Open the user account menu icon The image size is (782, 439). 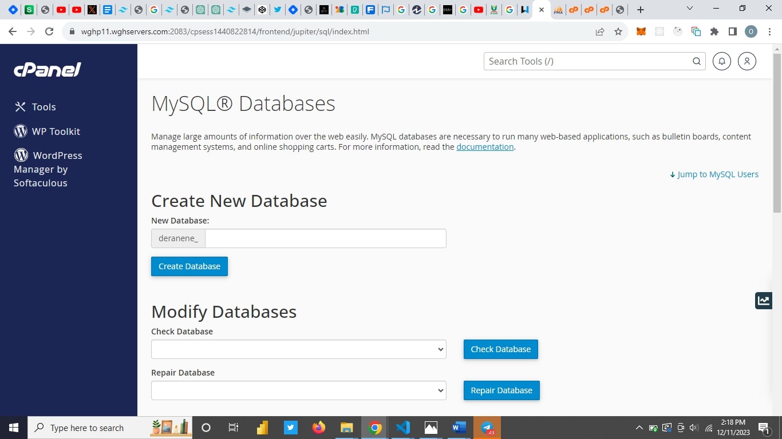pyautogui.click(x=747, y=61)
